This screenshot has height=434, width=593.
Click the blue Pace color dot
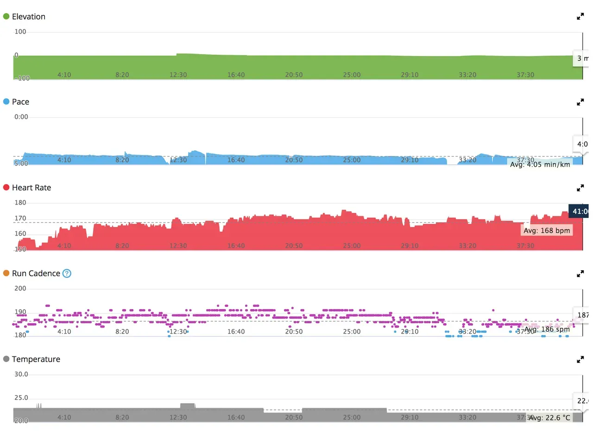(6, 102)
